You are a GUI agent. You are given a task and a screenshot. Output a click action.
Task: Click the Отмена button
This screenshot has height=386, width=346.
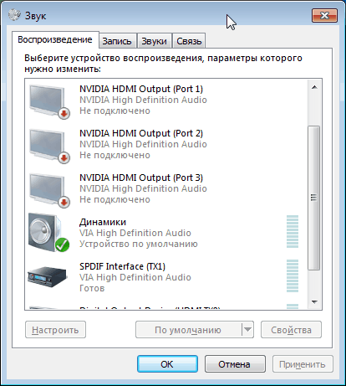pyautogui.click(x=235, y=364)
